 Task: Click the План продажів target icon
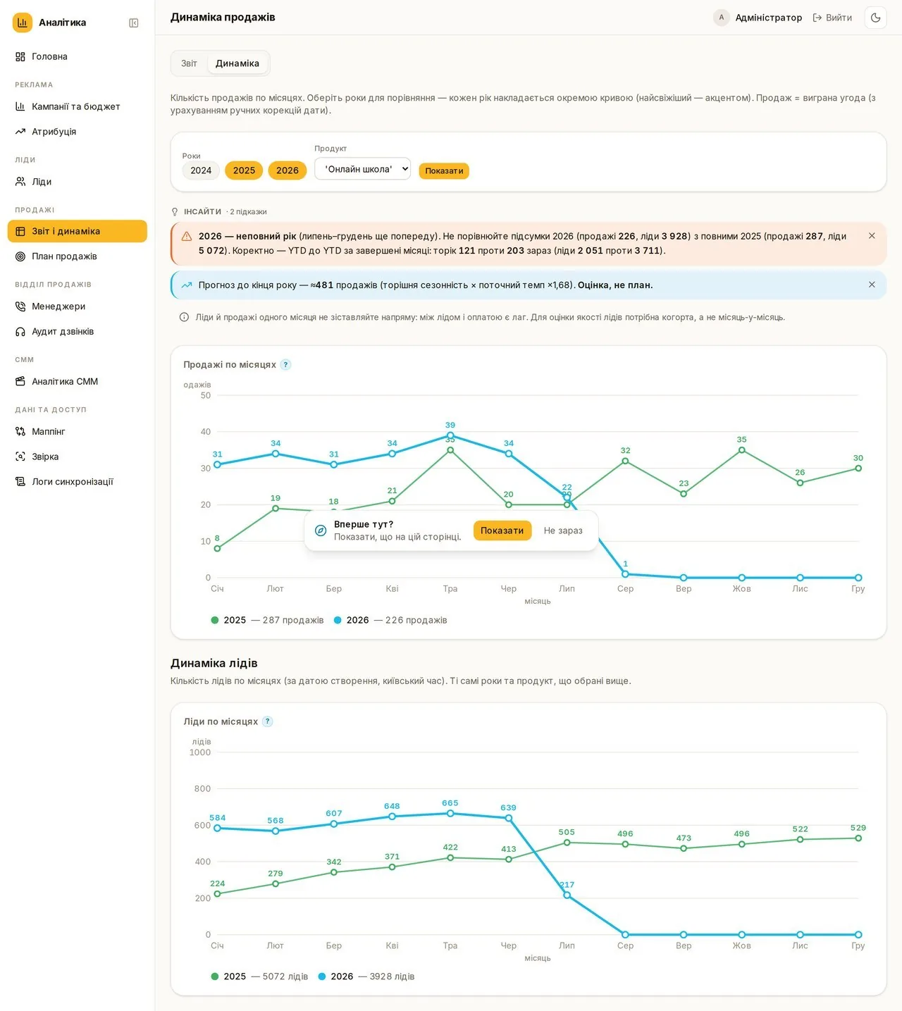[20, 256]
